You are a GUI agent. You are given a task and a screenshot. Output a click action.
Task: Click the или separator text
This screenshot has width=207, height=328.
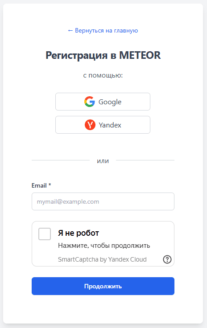[x=103, y=161]
